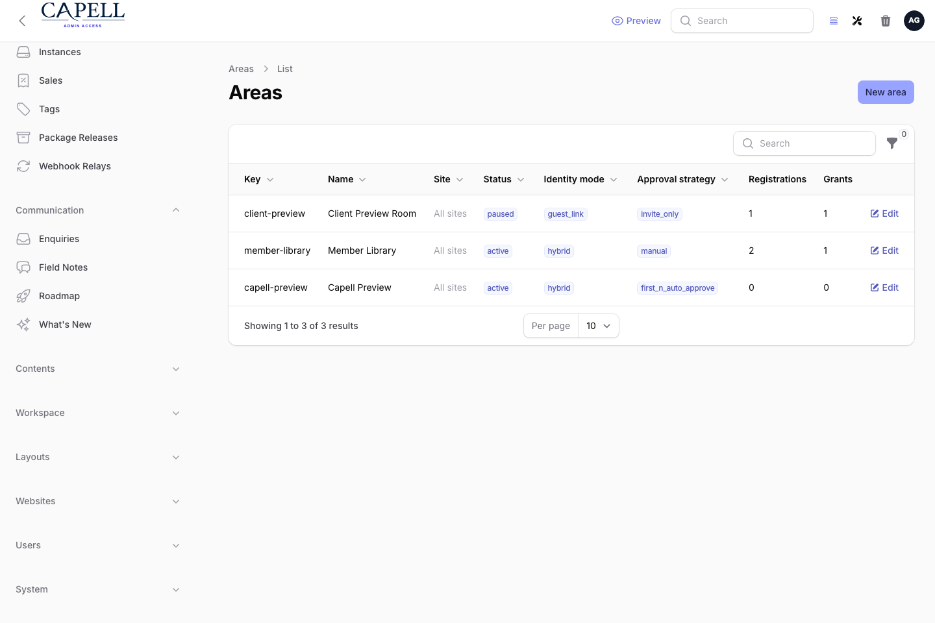Open What's New in sidebar
Screen dimensions: 935x623
pyautogui.click(x=97, y=324)
